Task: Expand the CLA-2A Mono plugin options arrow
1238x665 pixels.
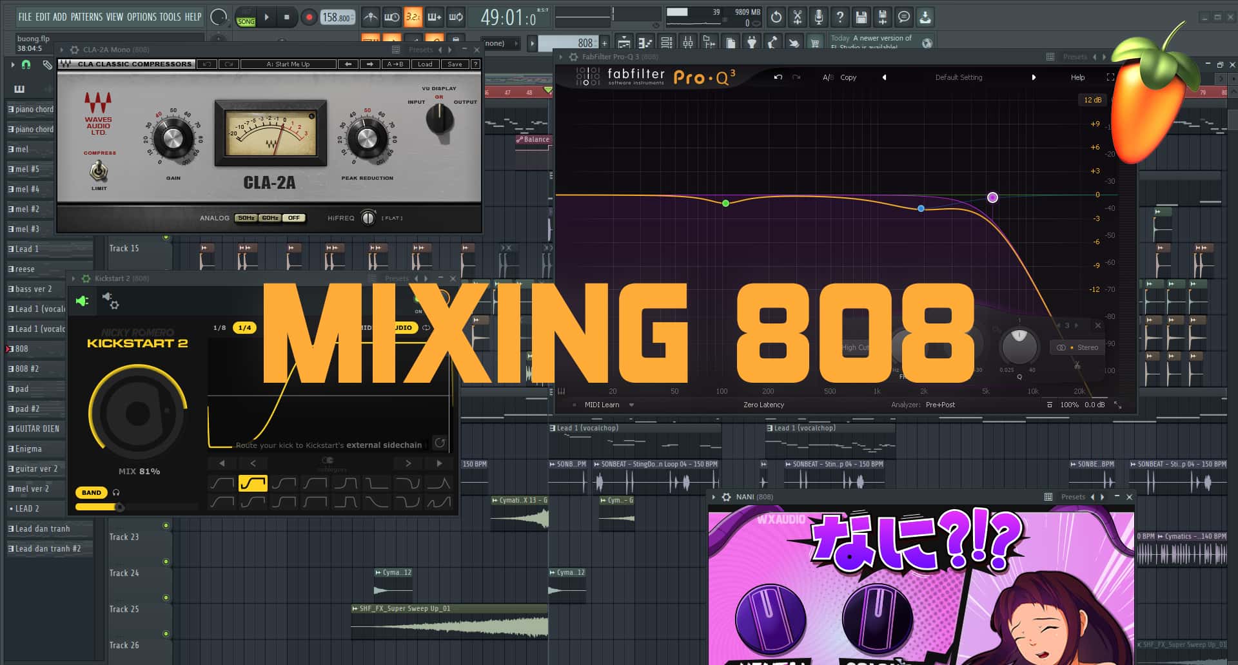Action: (x=62, y=50)
